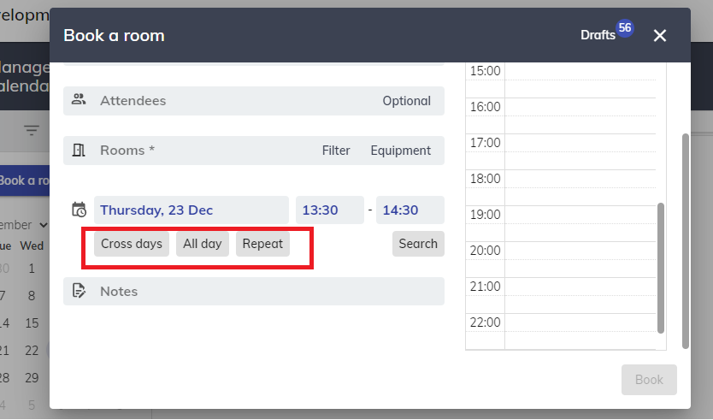The height and width of the screenshot is (420, 713).
Task: Open the rooms Equipment option
Action: coord(400,151)
